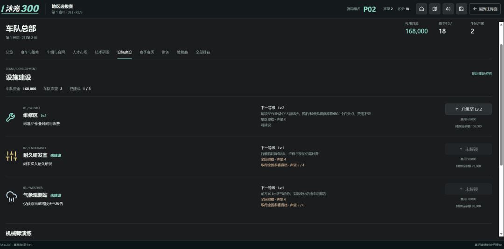Click 付款后余额 108,000 text
504x249 pixels.
(x=469, y=126)
